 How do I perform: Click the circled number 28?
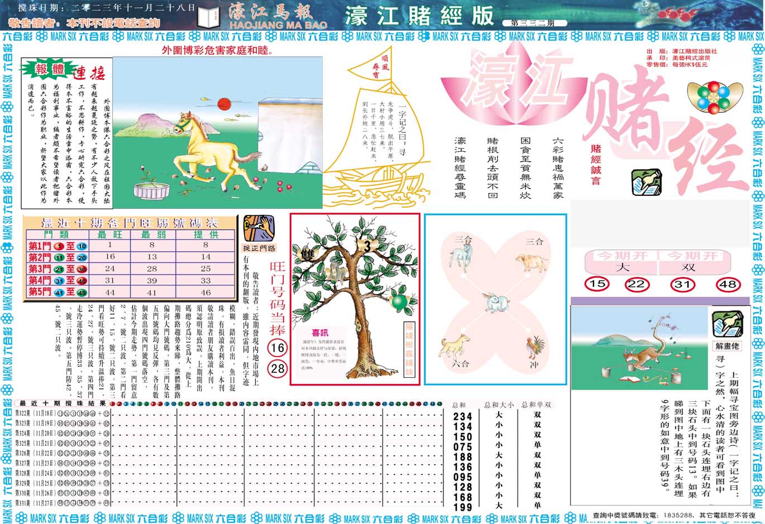277,369
